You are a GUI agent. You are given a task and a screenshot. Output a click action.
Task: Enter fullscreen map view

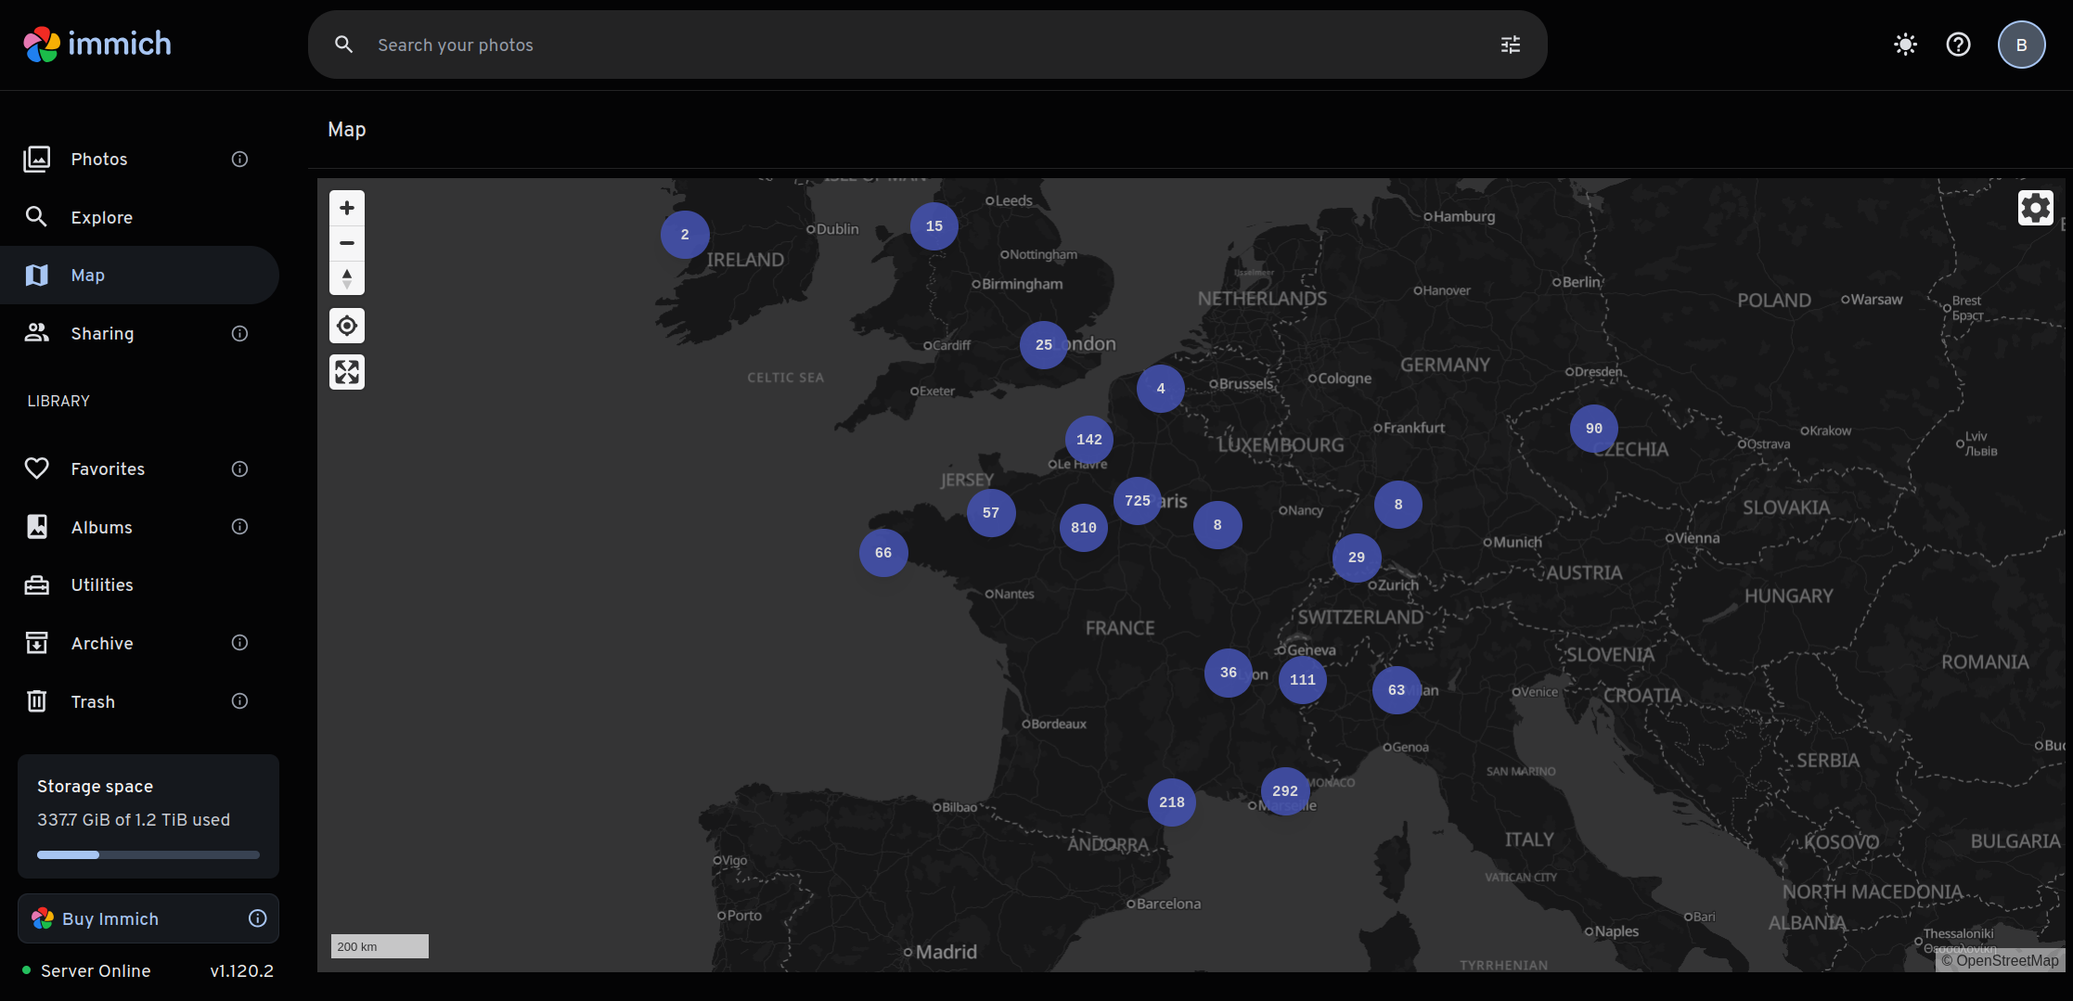[x=347, y=372]
